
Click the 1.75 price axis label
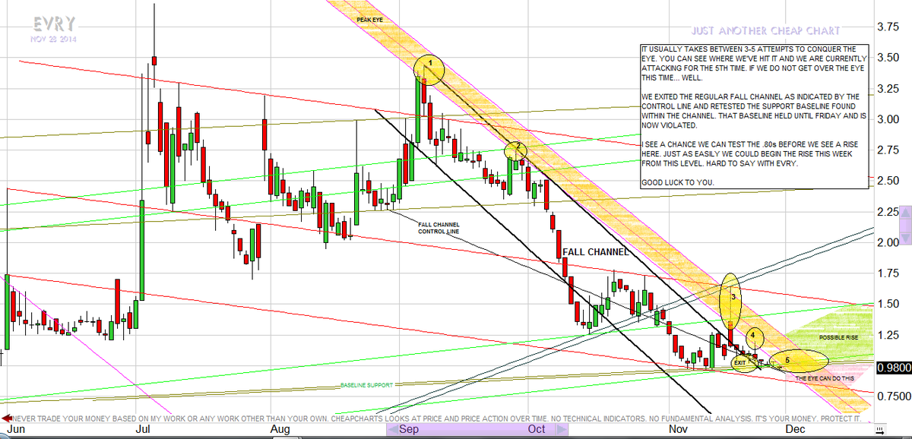coord(889,273)
